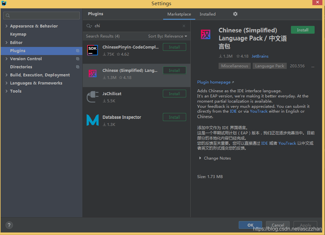Switch to the Installed tab
Viewport: 325px width, 235px height.
tap(208, 14)
